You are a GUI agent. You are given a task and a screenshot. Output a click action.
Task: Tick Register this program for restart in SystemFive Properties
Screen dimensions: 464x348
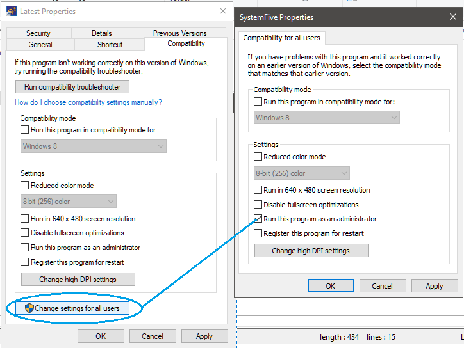(258, 233)
